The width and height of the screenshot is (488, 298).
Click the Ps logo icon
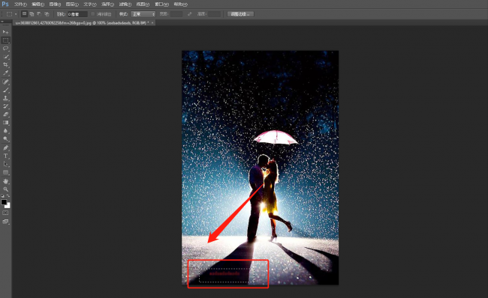pos(5,4)
